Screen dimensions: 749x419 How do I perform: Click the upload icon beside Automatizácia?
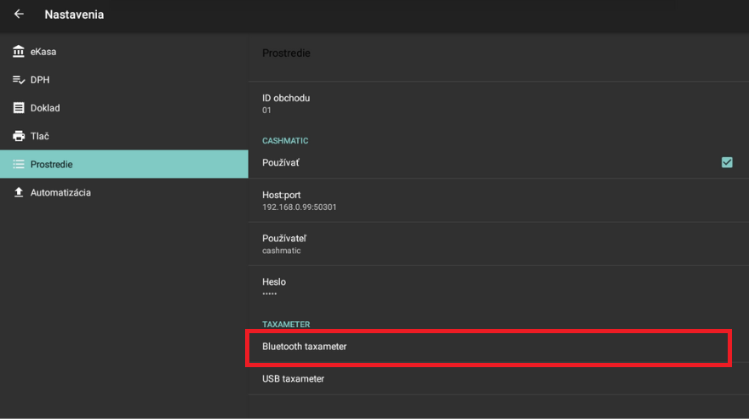point(19,192)
